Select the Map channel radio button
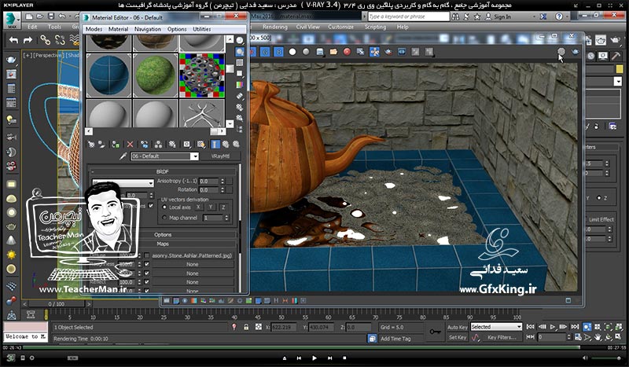 [x=164, y=218]
